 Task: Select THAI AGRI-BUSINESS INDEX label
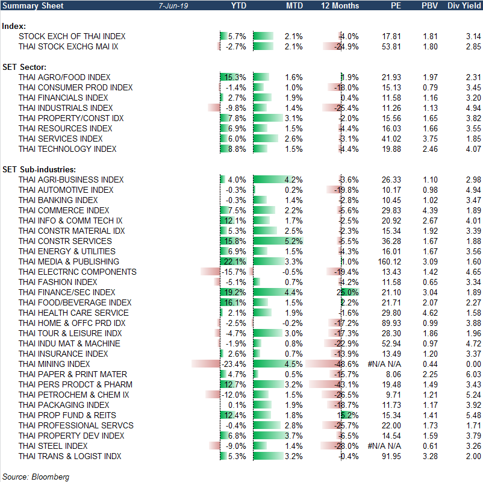click(71, 180)
